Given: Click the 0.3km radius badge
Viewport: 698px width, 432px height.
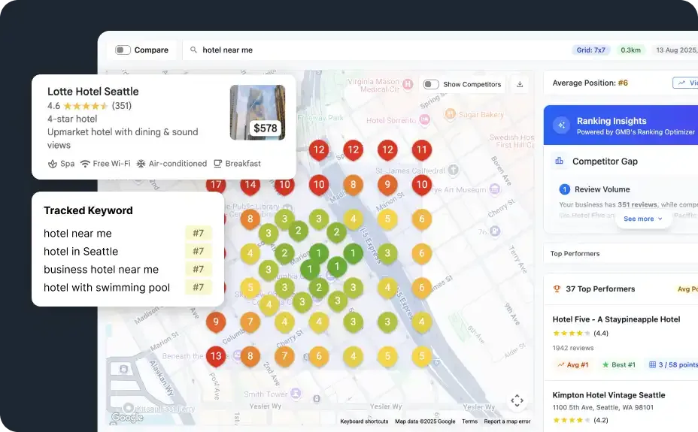Looking at the screenshot, I should [x=630, y=50].
